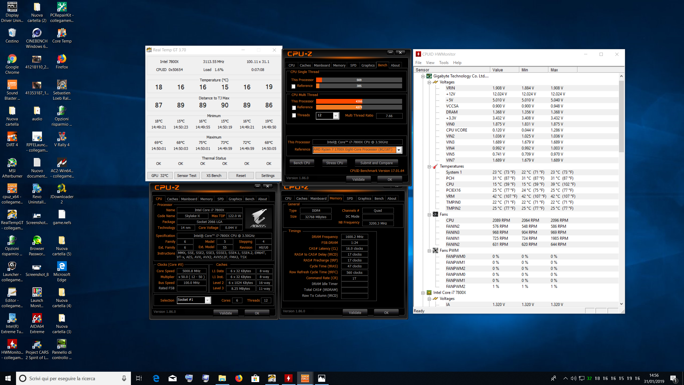This screenshot has height=385, width=684.
Task: Open Microsoft Store taskbar icon
Action: (x=255, y=378)
